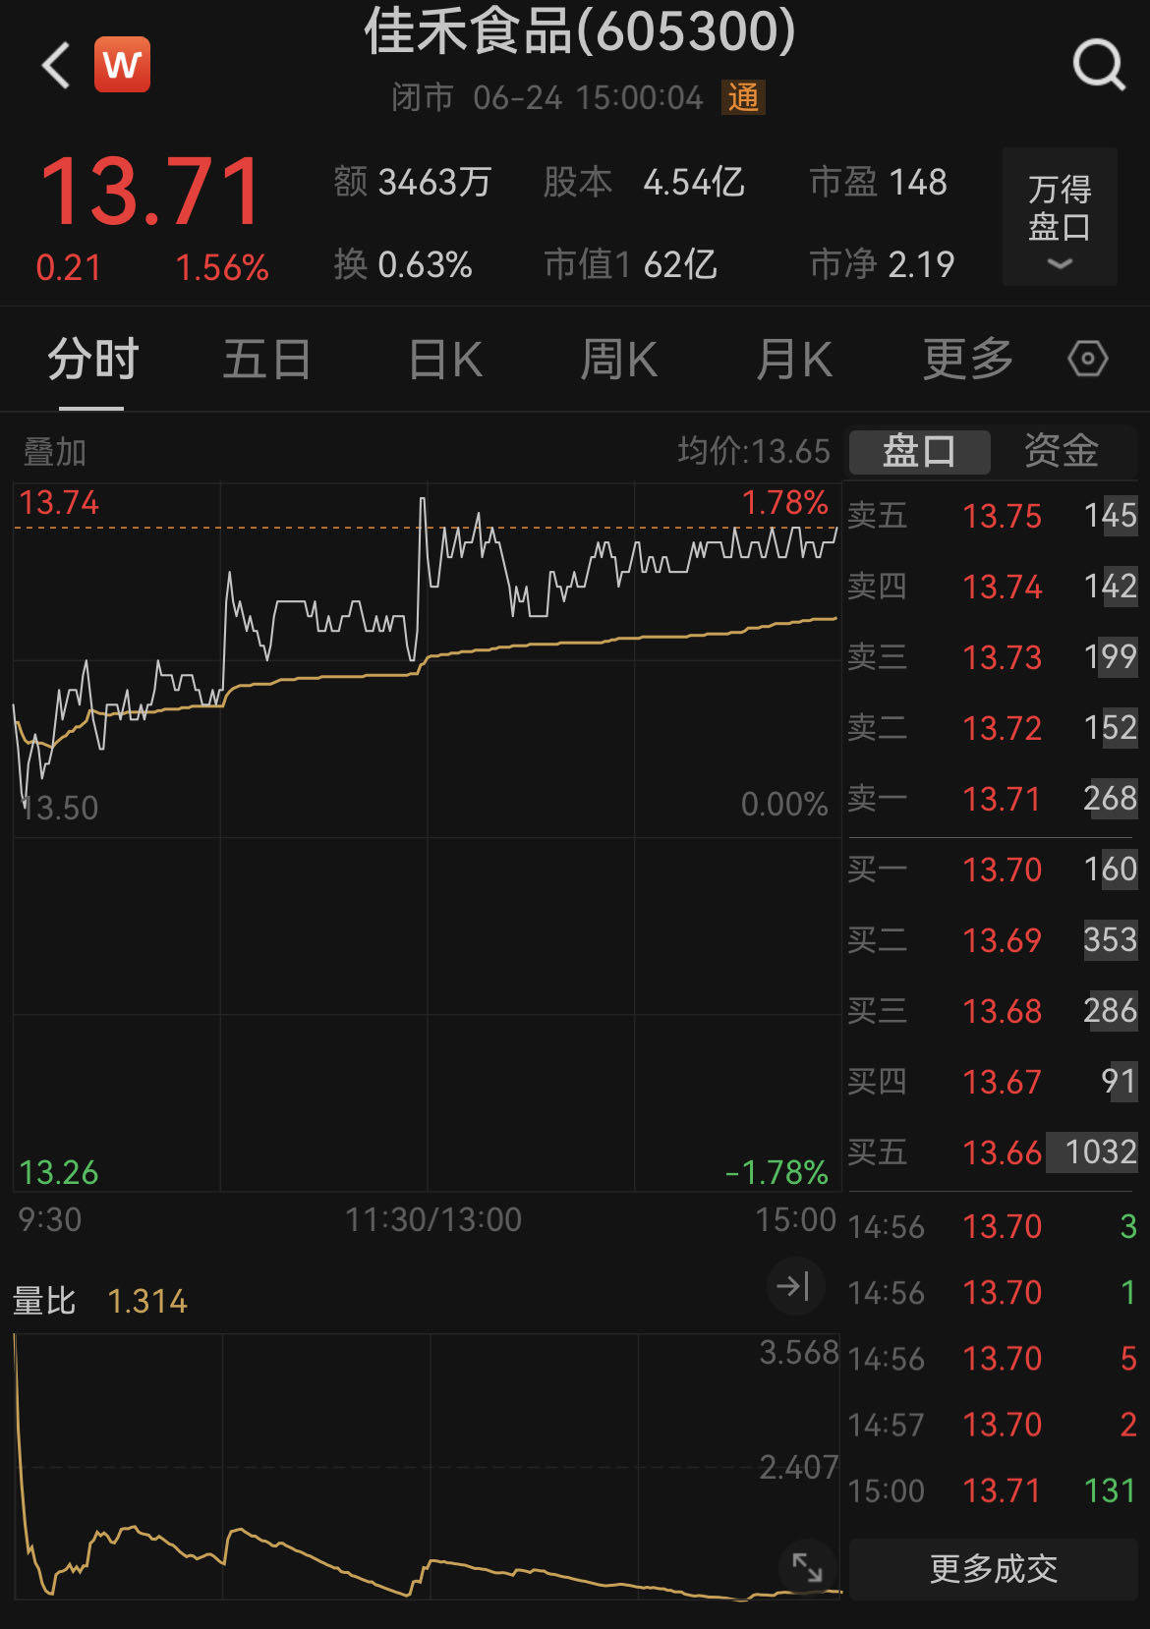
Task: Select 卖二 row at 13.72
Action: pos(993,728)
